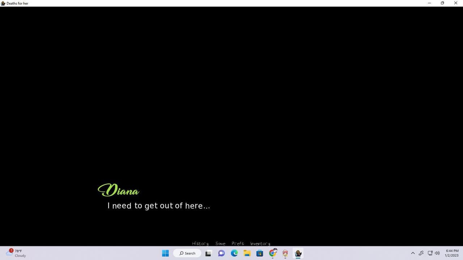The image size is (463, 260).
Task: Open the Save screen
Action: [220, 244]
